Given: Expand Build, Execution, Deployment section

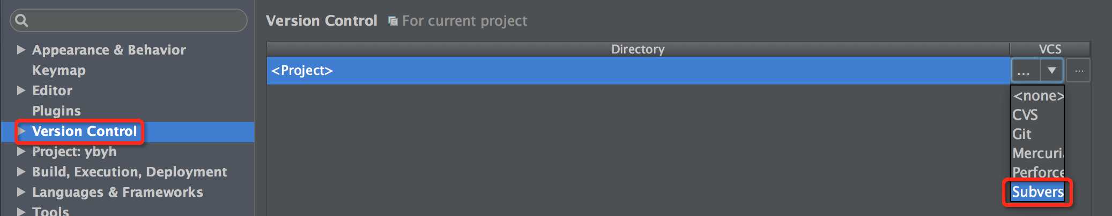Looking at the screenshot, I should [21, 172].
